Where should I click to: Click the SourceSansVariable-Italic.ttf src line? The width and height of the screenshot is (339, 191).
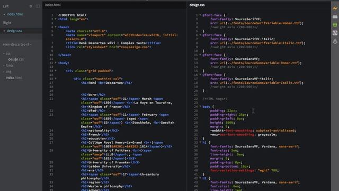coord(257,83)
